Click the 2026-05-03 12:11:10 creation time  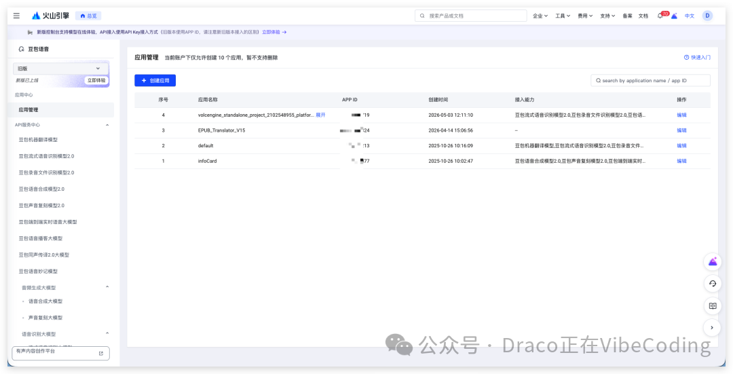point(451,115)
